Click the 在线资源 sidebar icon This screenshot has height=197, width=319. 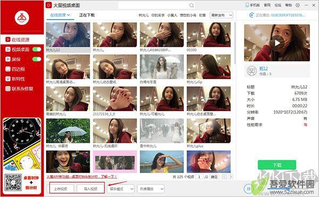[8, 40]
